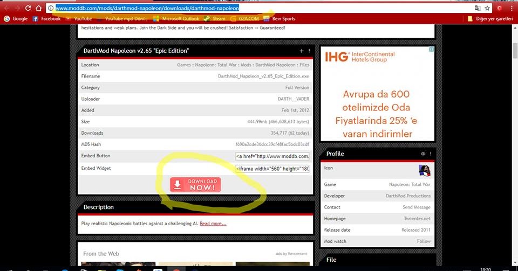Click the forward navigation arrow
Image resolution: width=518 pixels, height=271 pixels.
(x=17, y=8)
